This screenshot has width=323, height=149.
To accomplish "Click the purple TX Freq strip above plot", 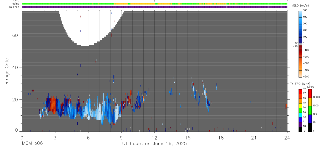I will (x=154, y=7).
